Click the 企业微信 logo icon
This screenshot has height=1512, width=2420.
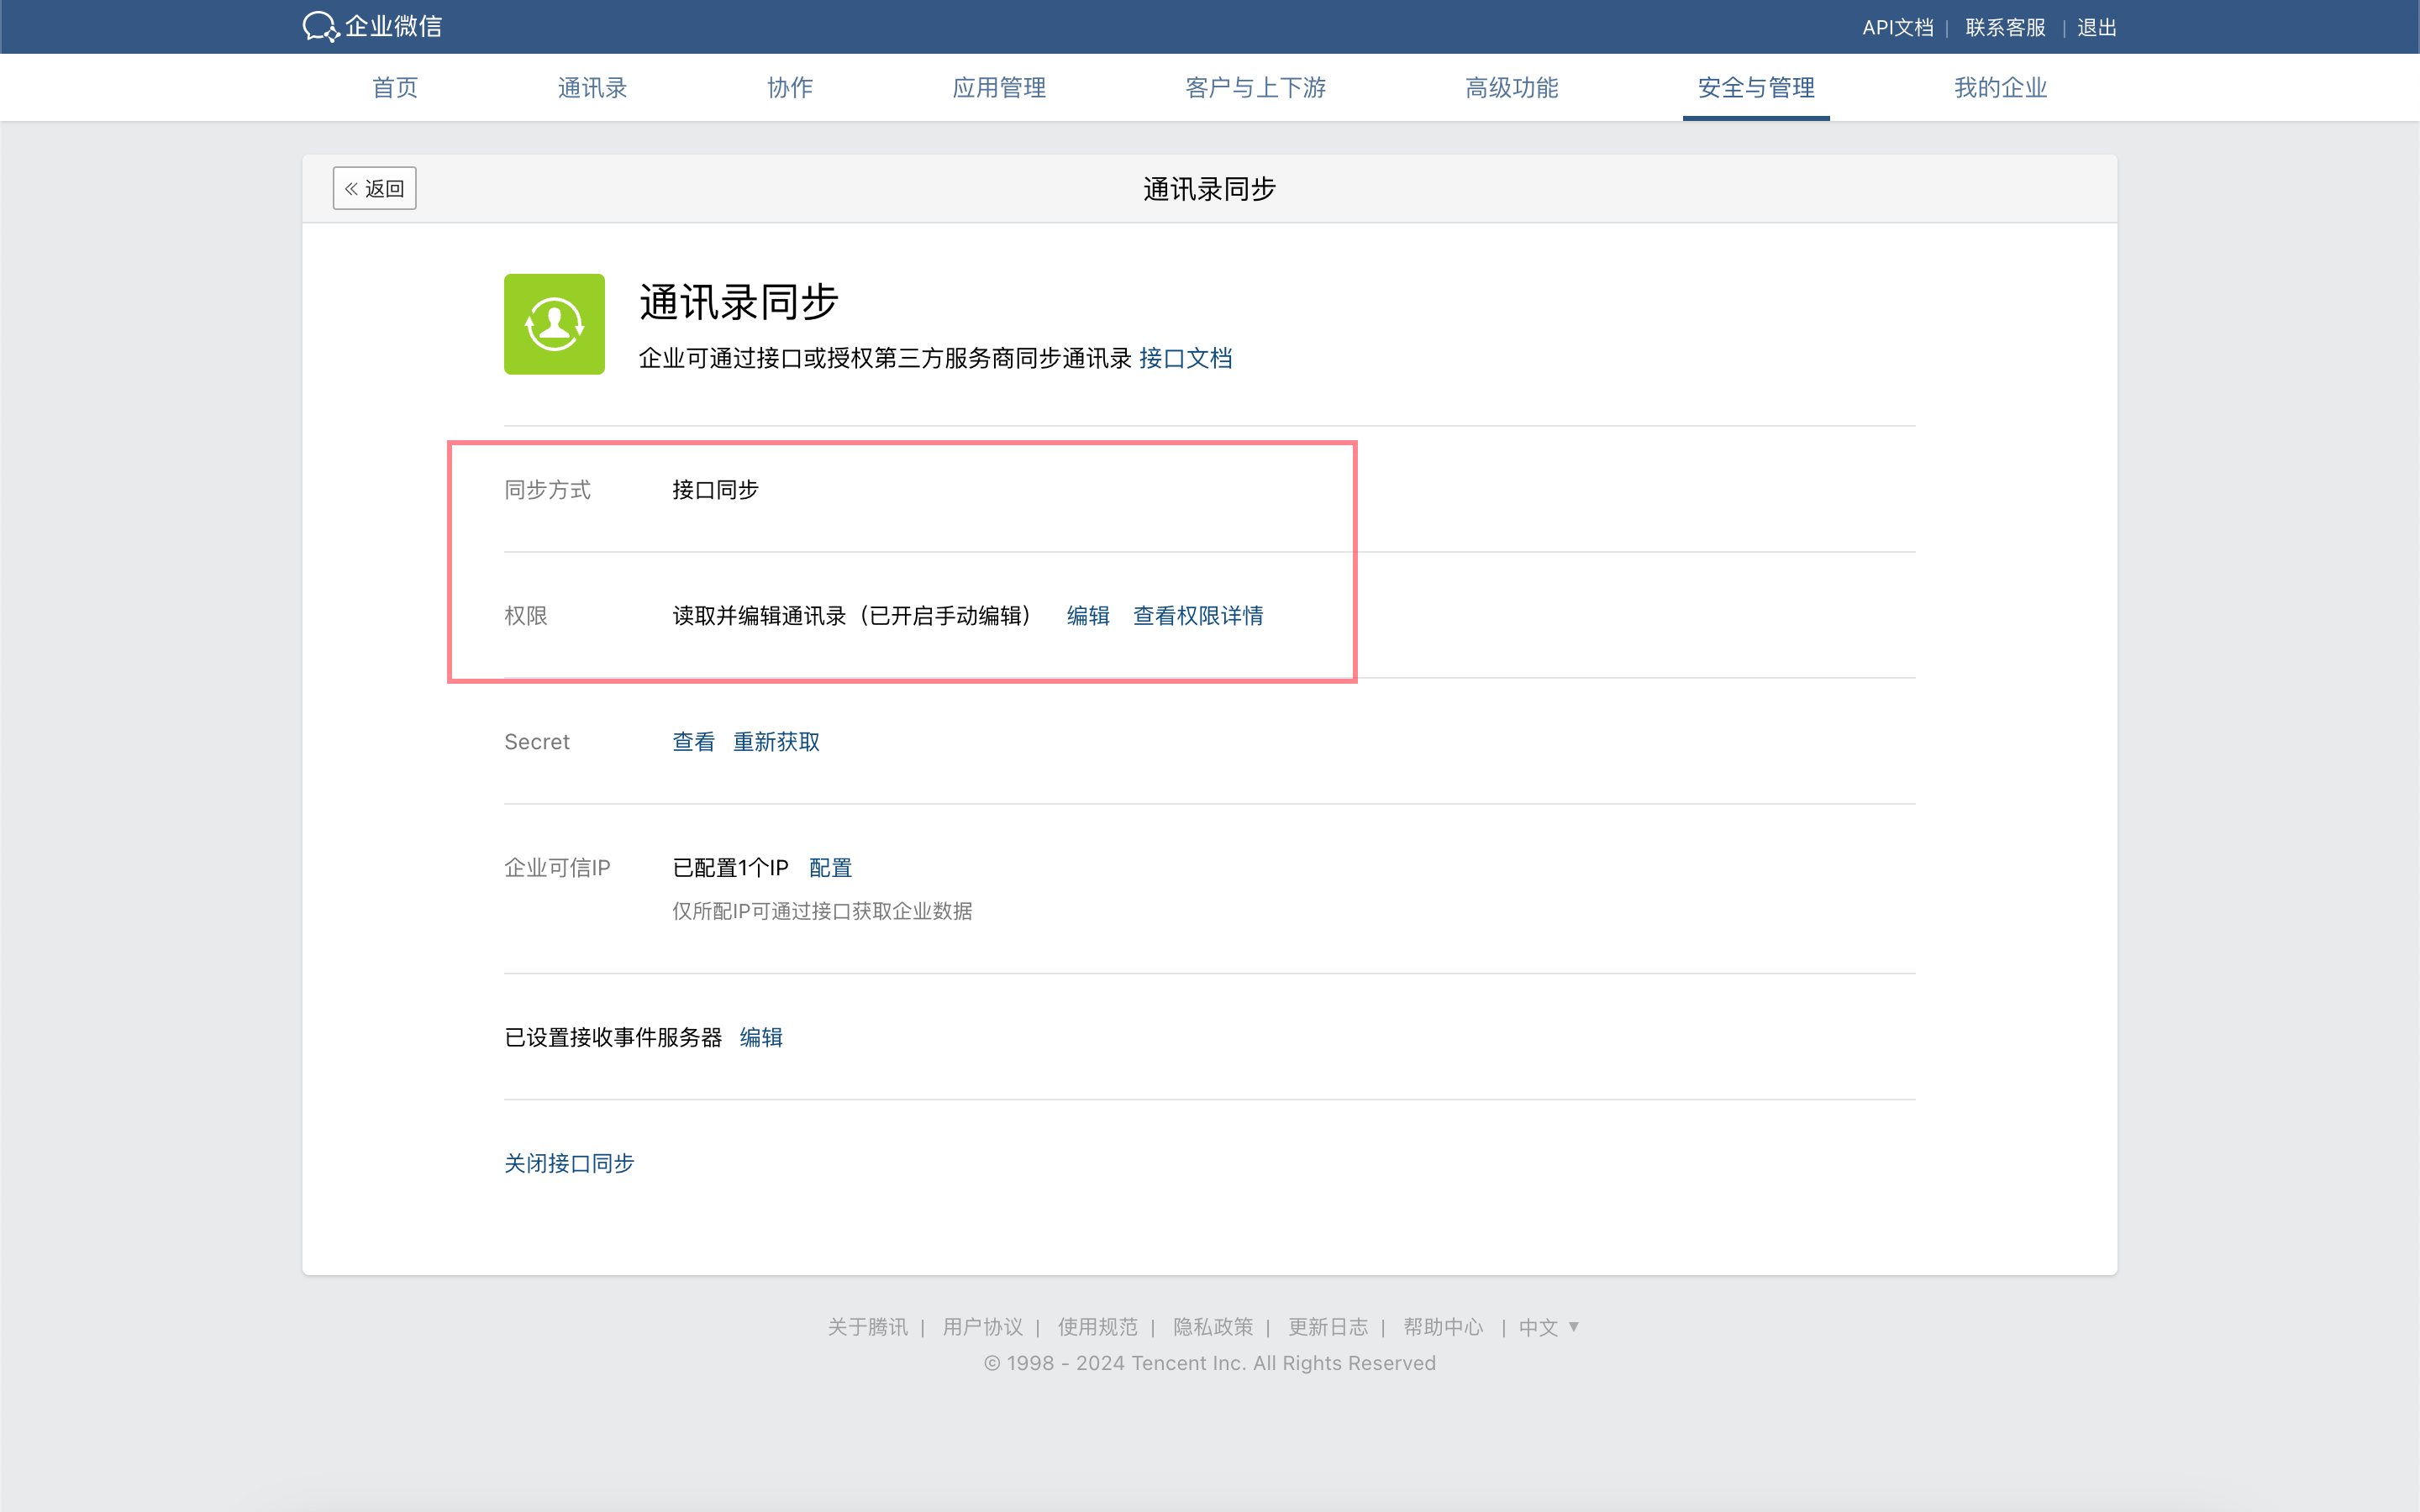pyautogui.click(x=321, y=26)
